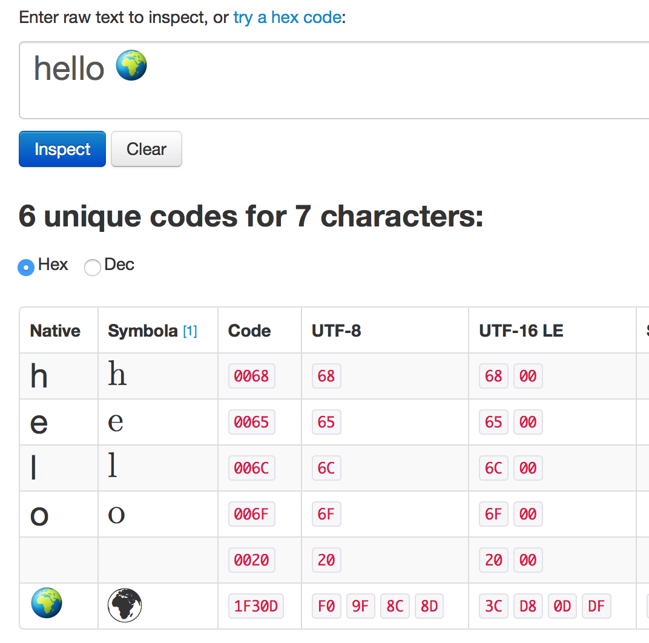Click the UTF-16 LE column header
The width and height of the screenshot is (649, 643).
point(521,331)
